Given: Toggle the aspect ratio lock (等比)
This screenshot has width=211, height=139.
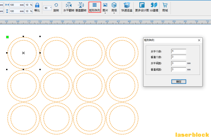Looking at the screenshot, I should 37,7.
